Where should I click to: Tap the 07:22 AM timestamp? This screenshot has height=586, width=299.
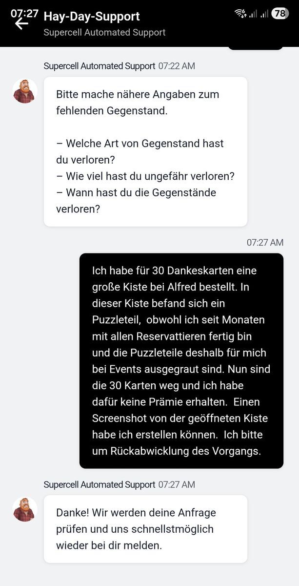(177, 66)
